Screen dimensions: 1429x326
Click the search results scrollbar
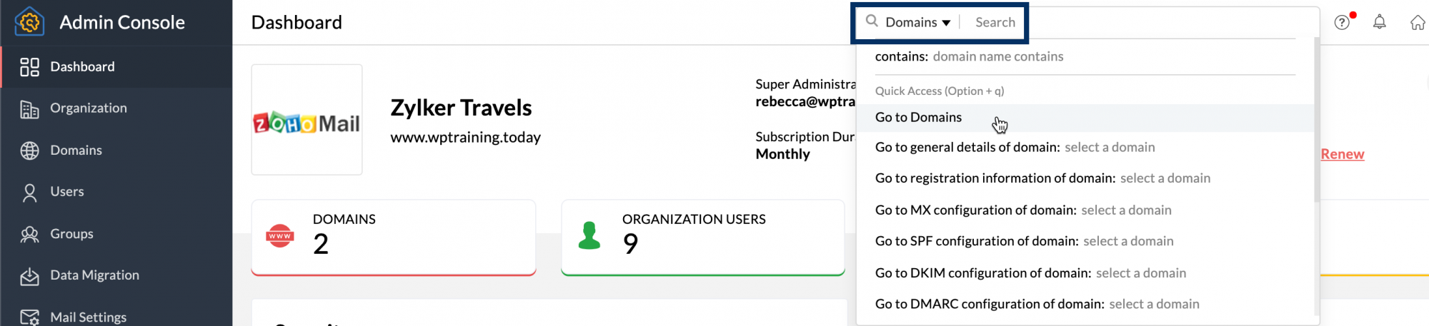click(1316, 121)
